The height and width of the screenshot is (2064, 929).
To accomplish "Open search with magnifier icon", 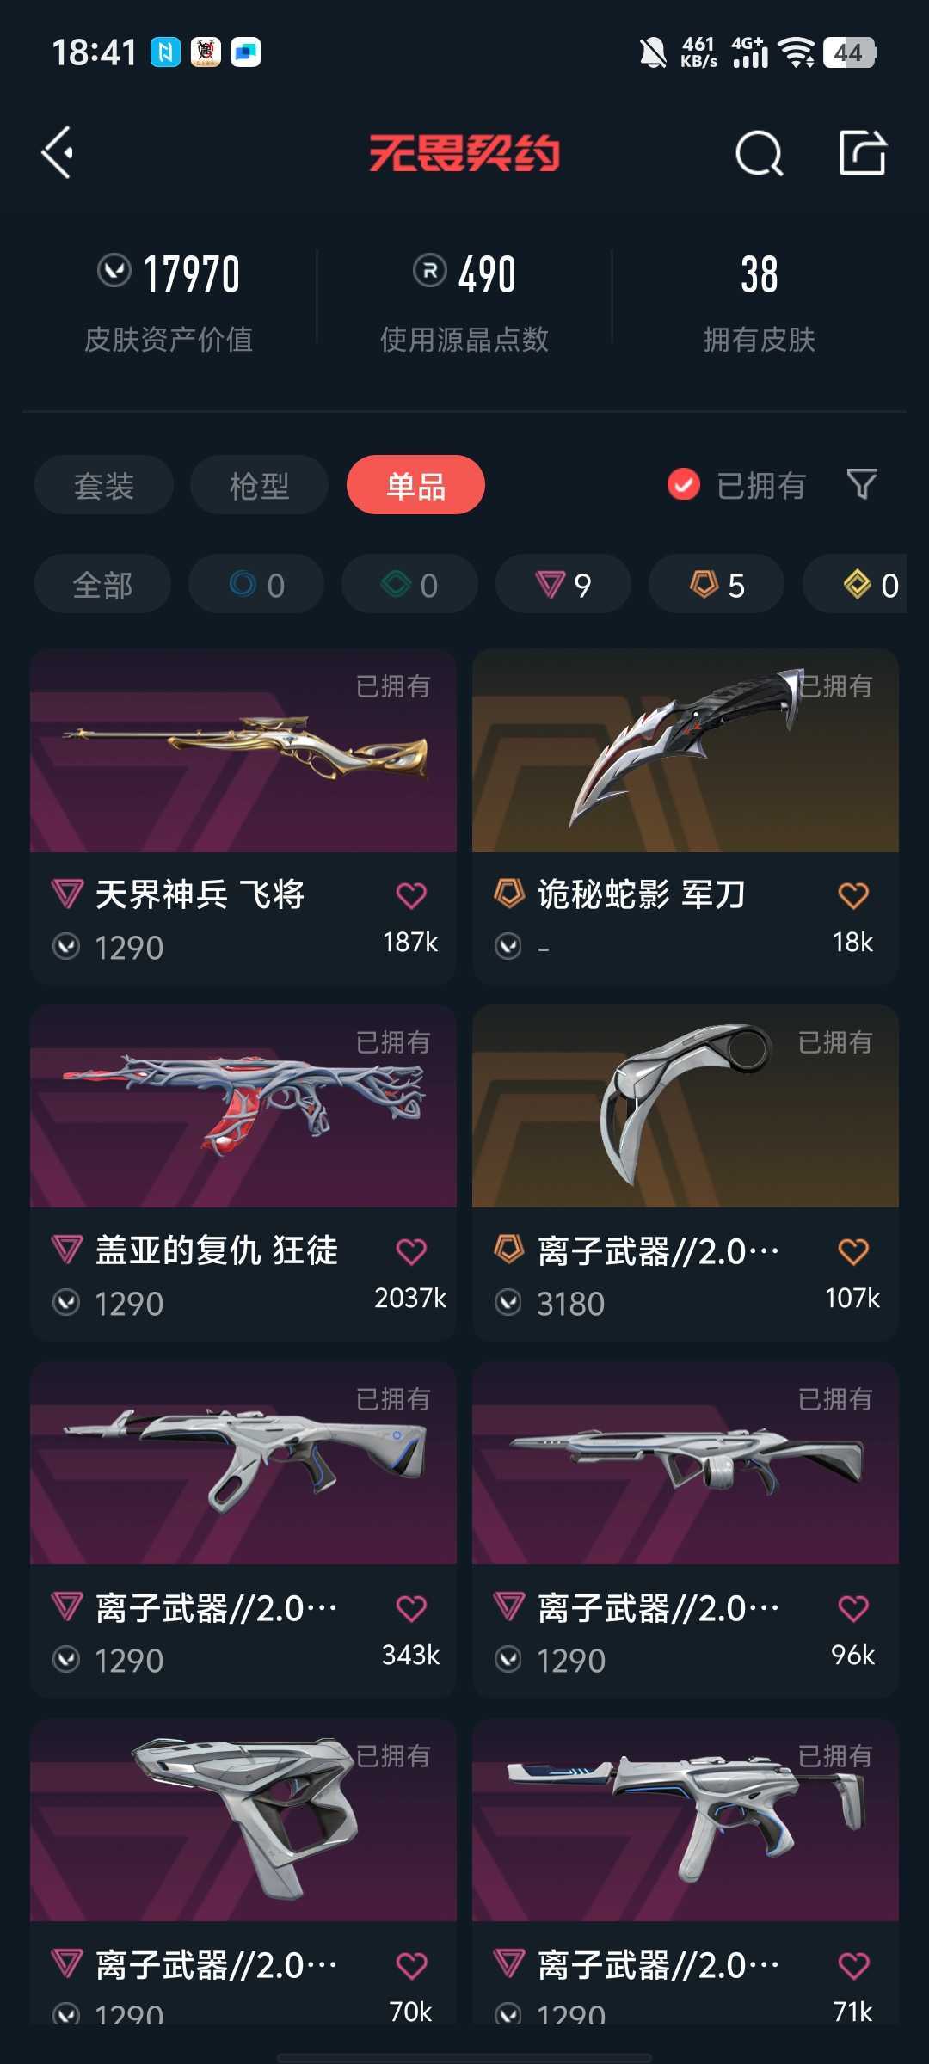I will click(x=759, y=154).
